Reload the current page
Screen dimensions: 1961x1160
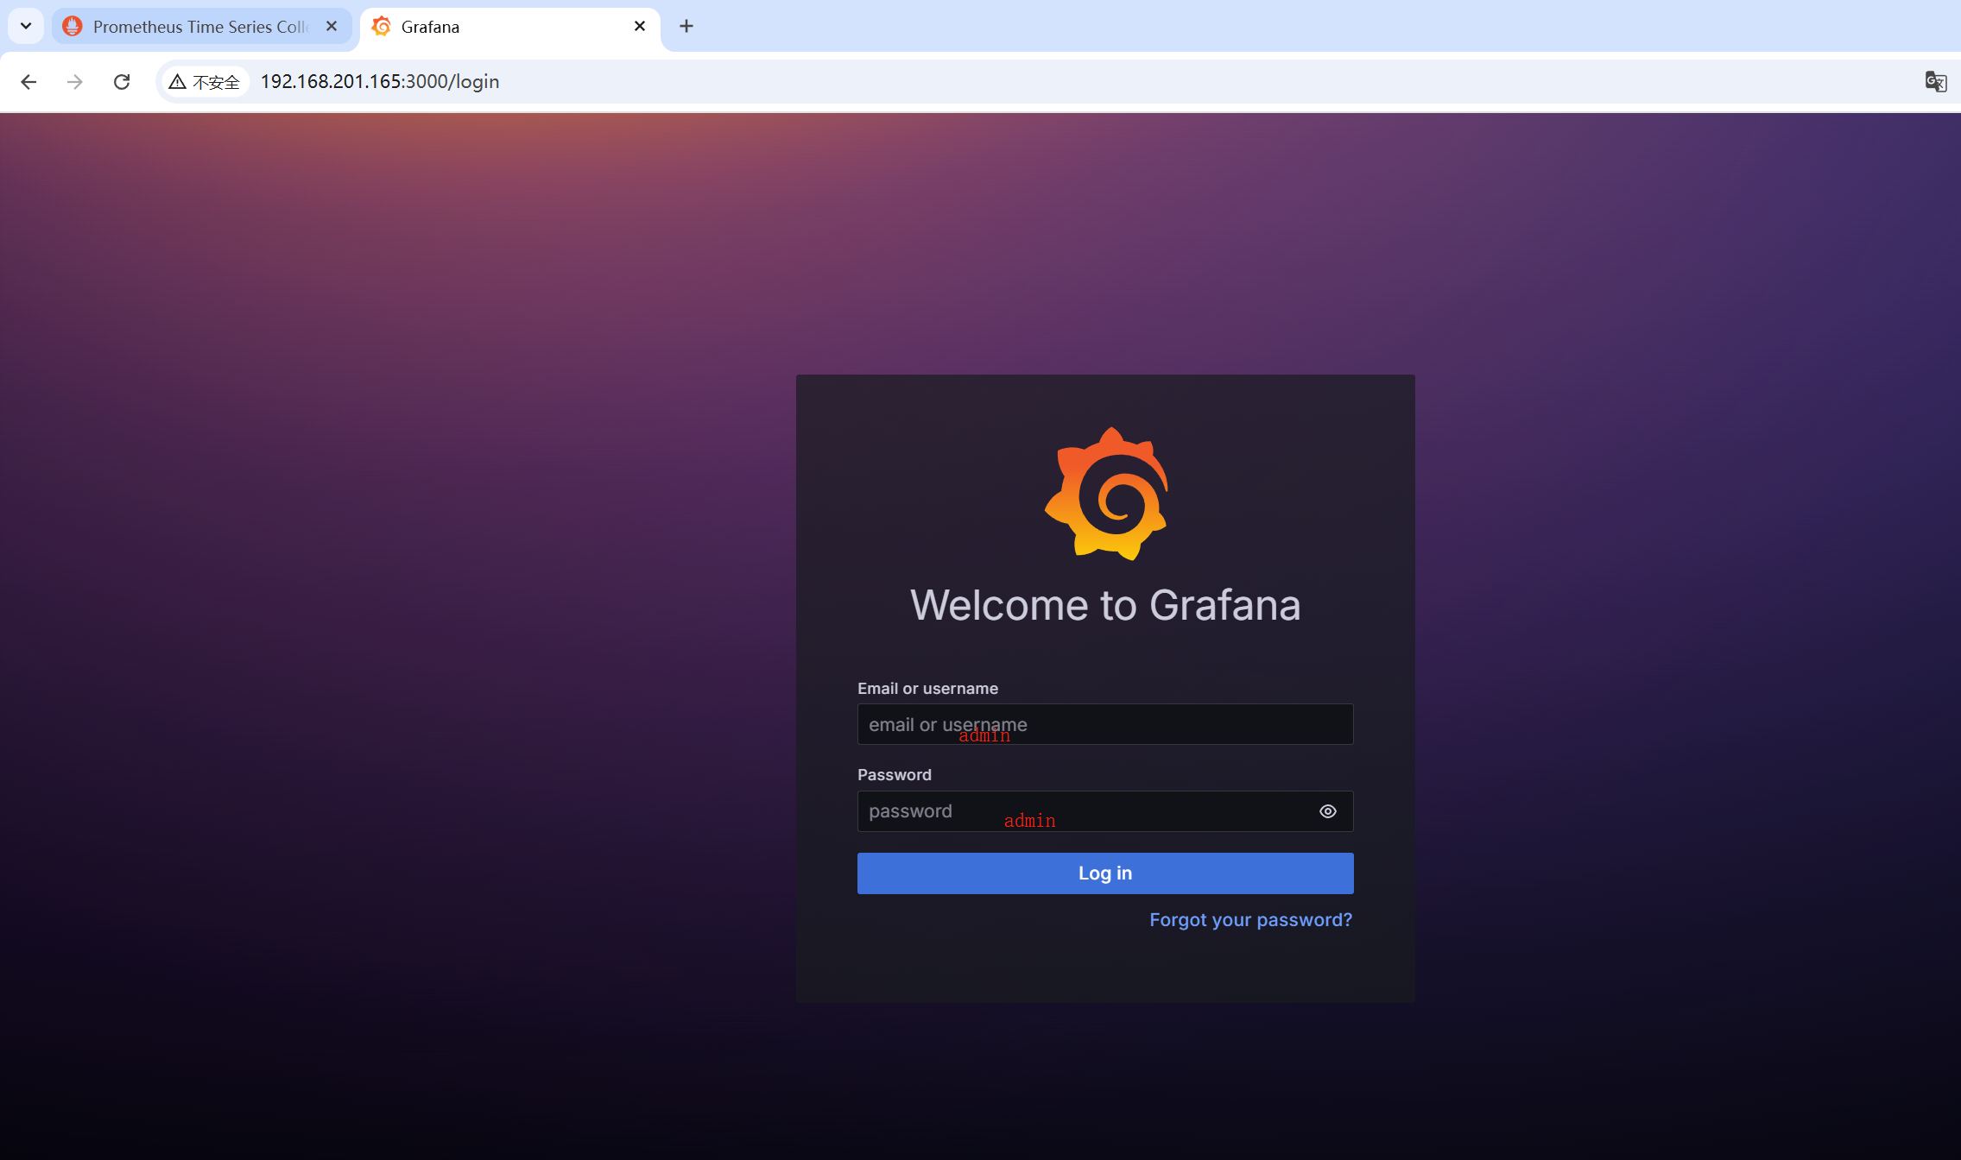click(122, 82)
